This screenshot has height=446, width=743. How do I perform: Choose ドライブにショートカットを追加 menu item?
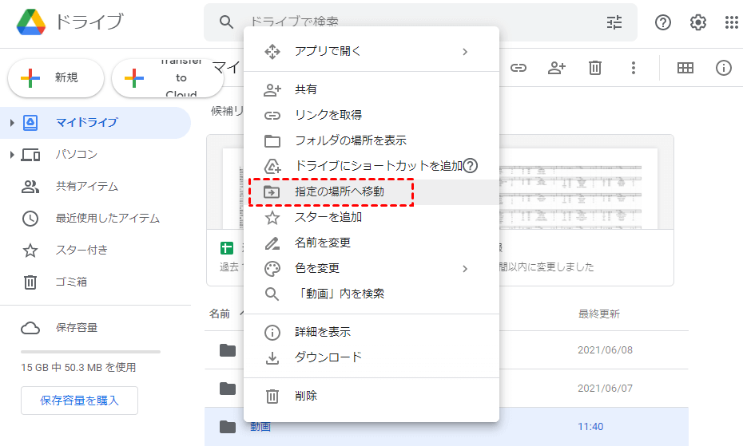click(371, 166)
